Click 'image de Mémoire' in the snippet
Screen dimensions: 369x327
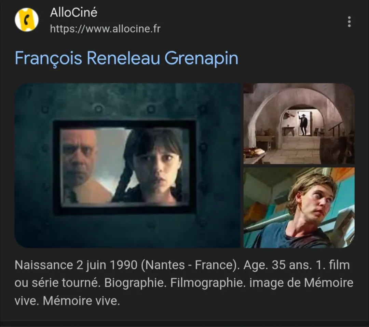click(x=301, y=283)
